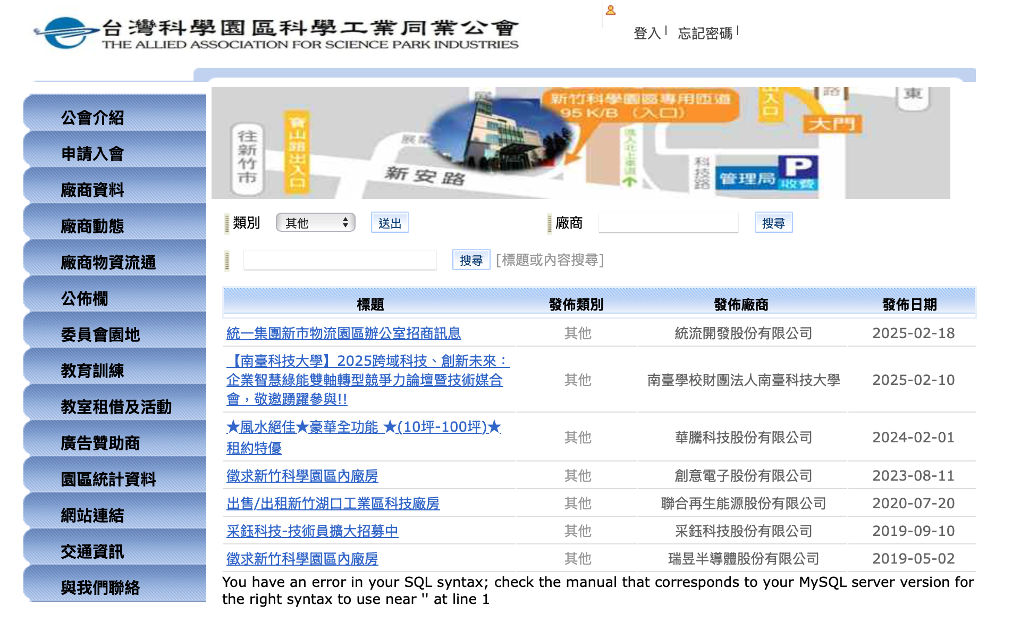Open the 南臺科技大學 2025跨域科技 post
1012x638 pixels.
(368, 380)
